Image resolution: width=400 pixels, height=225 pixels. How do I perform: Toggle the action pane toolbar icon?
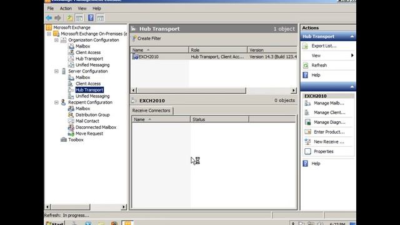pos(100,18)
